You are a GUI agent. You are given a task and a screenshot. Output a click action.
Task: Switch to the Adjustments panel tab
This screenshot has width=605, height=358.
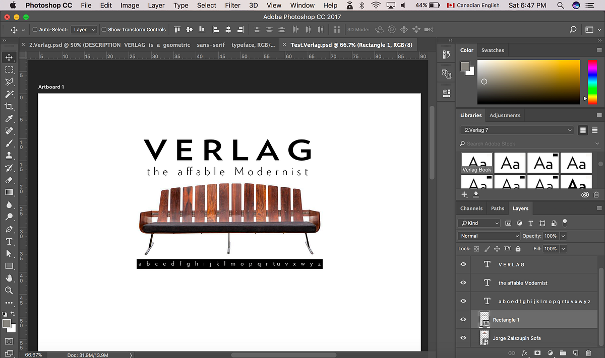(x=505, y=115)
